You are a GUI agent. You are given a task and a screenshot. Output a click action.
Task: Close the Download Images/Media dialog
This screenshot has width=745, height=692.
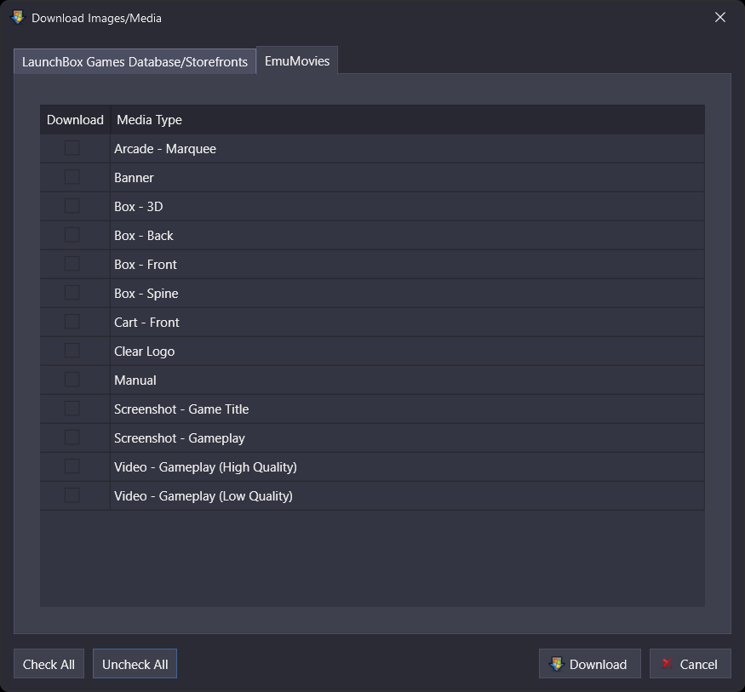click(x=719, y=18)
